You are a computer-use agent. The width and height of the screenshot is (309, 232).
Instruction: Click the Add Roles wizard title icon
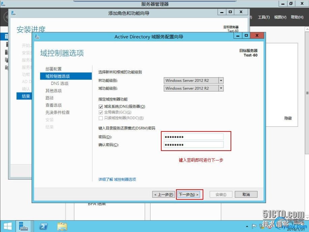point(13,13)
